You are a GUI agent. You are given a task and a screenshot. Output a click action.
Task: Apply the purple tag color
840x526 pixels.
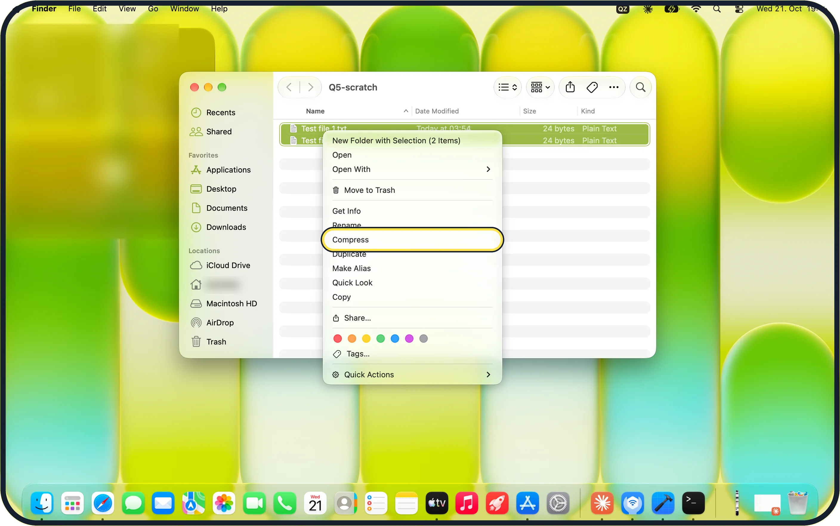409,338
